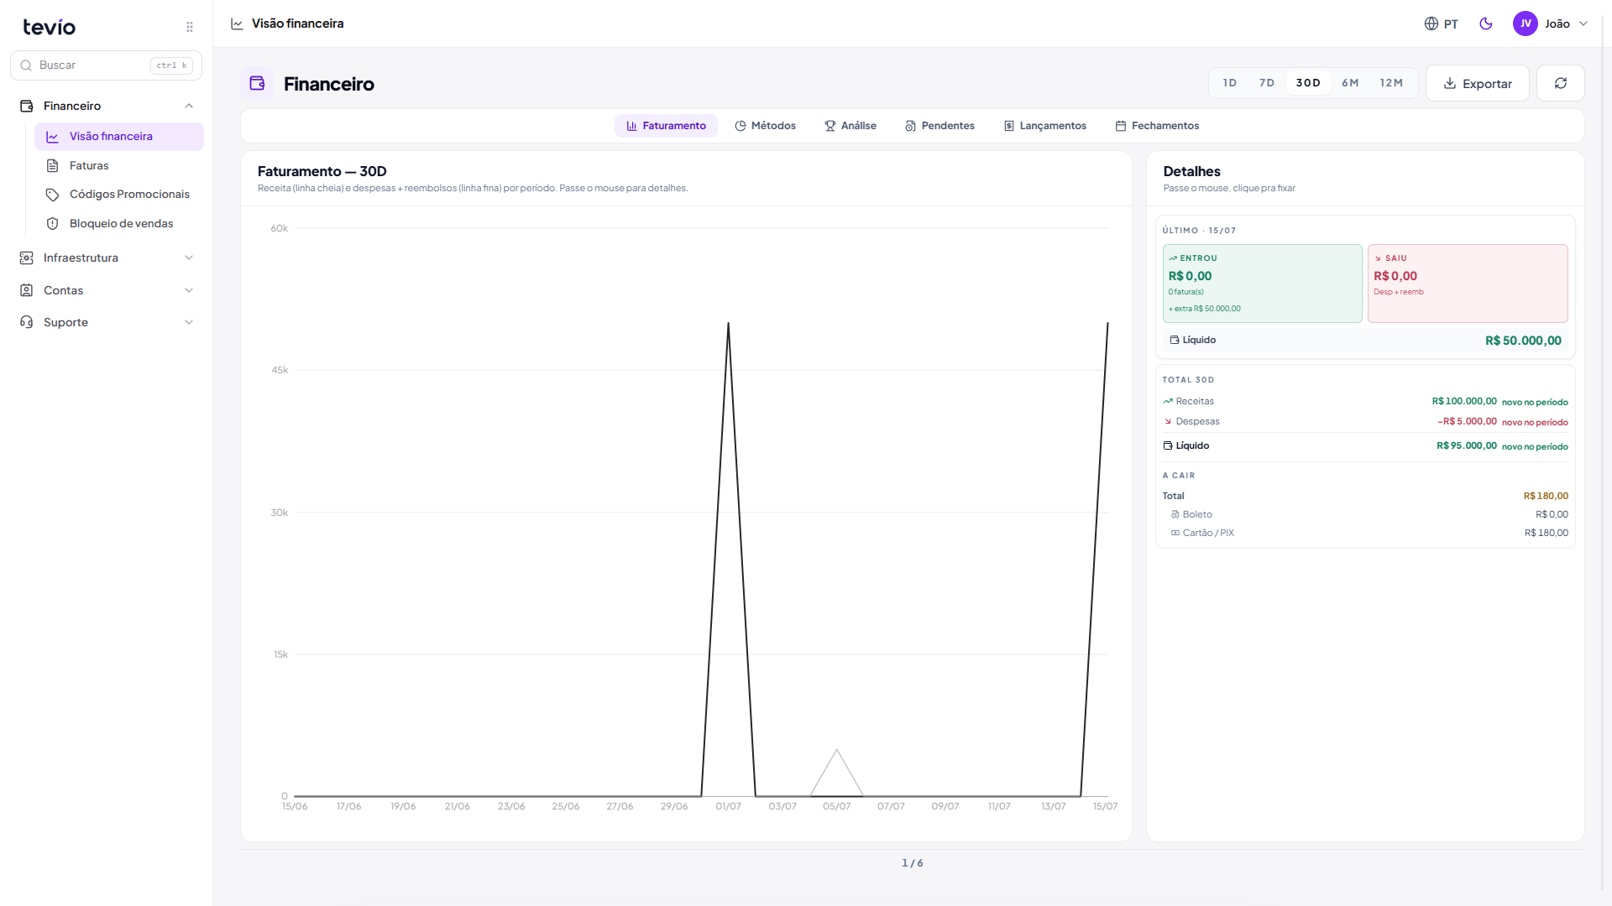Click the Faturas document icon
The image size is (1612, 906).
coord(52,165)
